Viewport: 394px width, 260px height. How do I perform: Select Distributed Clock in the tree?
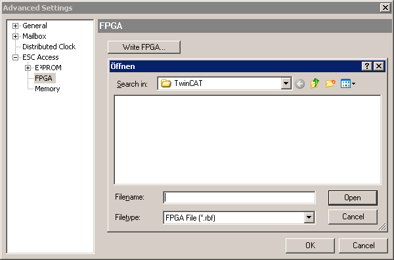49,47
